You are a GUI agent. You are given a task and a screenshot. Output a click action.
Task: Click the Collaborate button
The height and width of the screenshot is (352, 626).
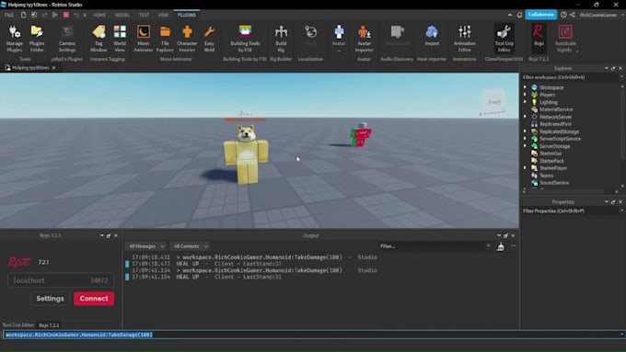(540, 15)
